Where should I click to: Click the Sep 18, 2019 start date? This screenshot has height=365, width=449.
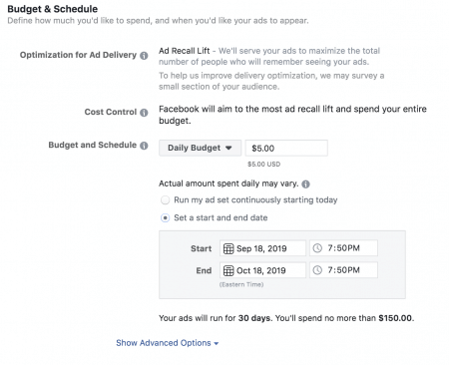tap(262, 248)
